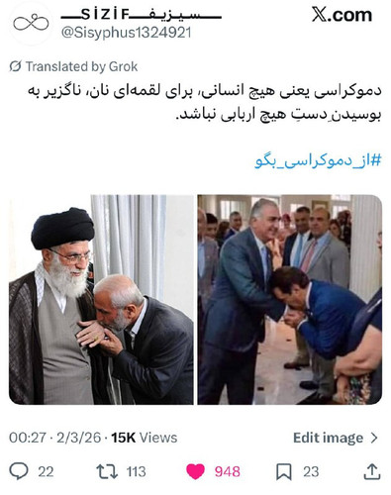Open the blue Persian hashtag link

(318, 161)
